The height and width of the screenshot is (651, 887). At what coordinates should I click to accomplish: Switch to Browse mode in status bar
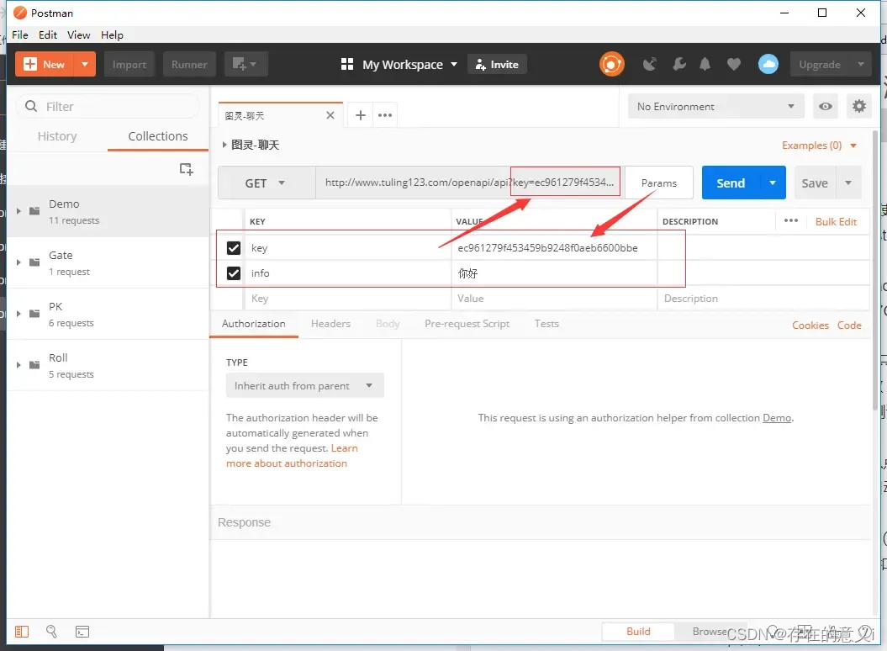click(x=710, y=631)
